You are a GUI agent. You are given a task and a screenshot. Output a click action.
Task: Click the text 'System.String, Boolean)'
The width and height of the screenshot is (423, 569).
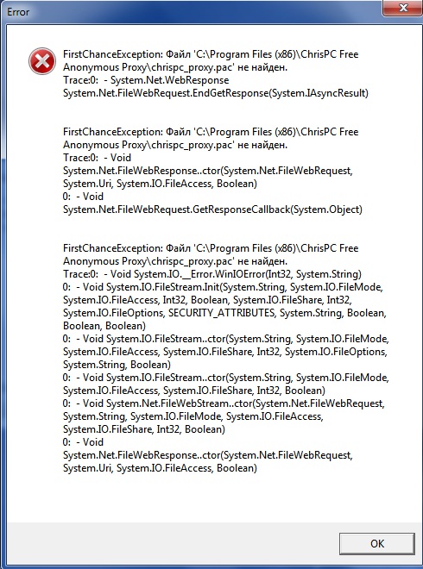pyautogui.click(x=117, y=365)
